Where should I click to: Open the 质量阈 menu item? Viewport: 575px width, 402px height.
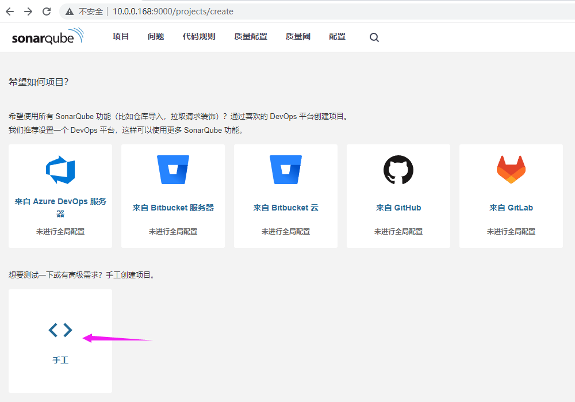point(298,36)
